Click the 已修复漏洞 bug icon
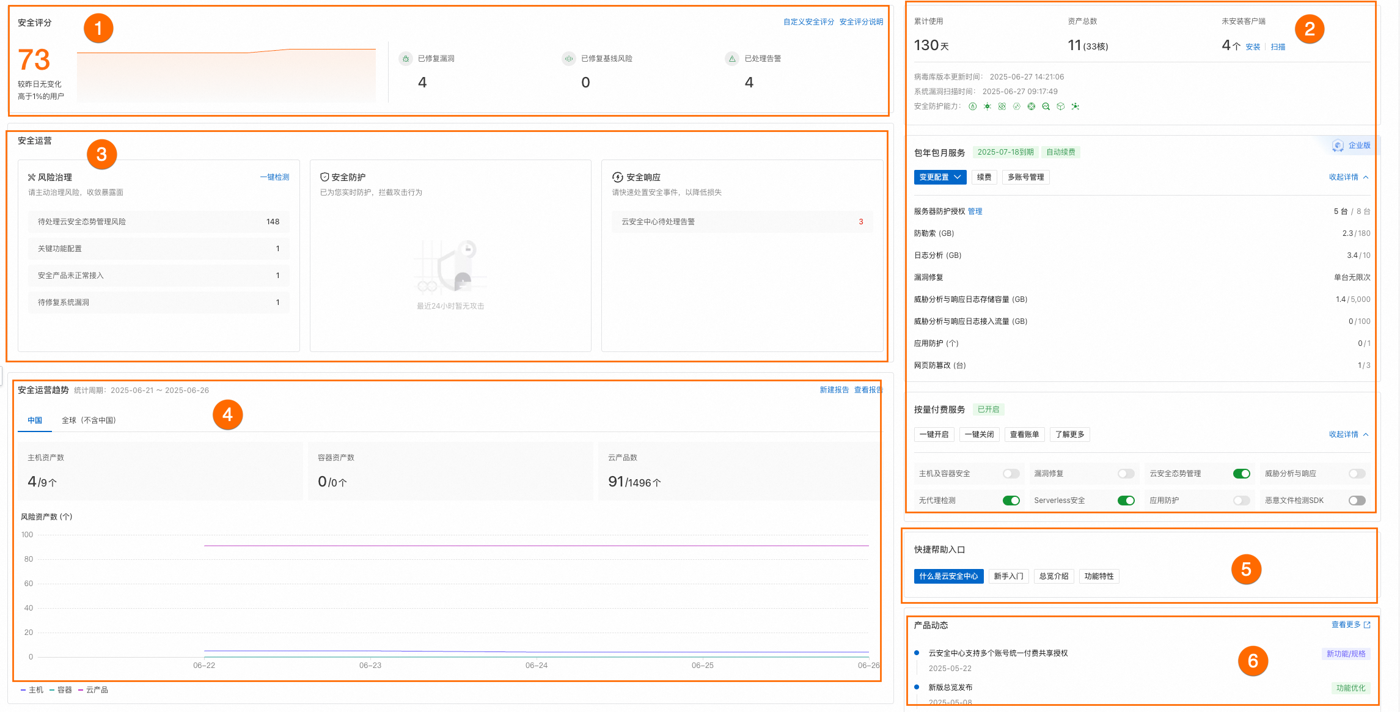The width and height of the screenshot is (1400, 712). (x=406, y=59)
